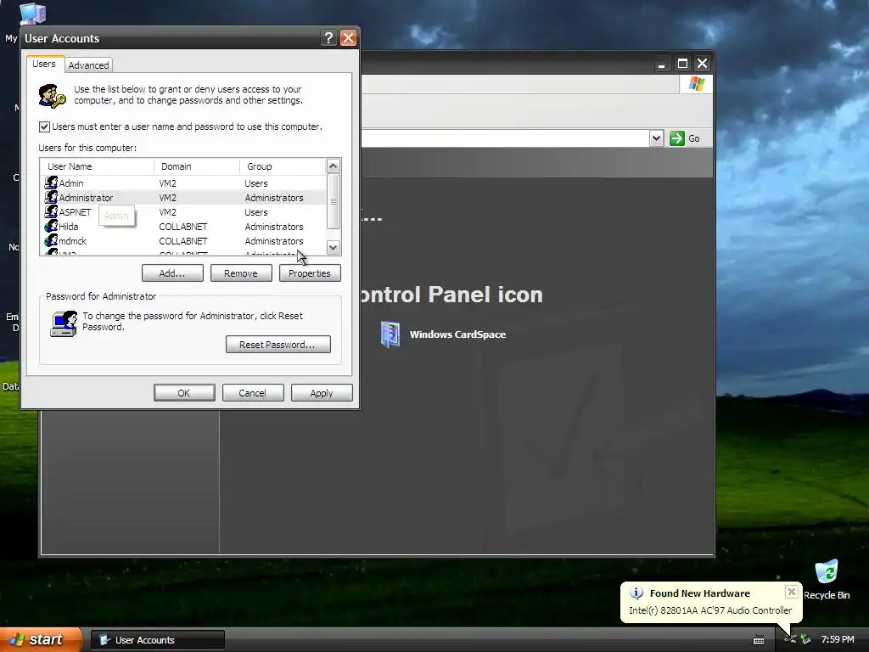Select the Hilda user icon
869x652 pixels.
pyautogui.click(x=51, y=226)
